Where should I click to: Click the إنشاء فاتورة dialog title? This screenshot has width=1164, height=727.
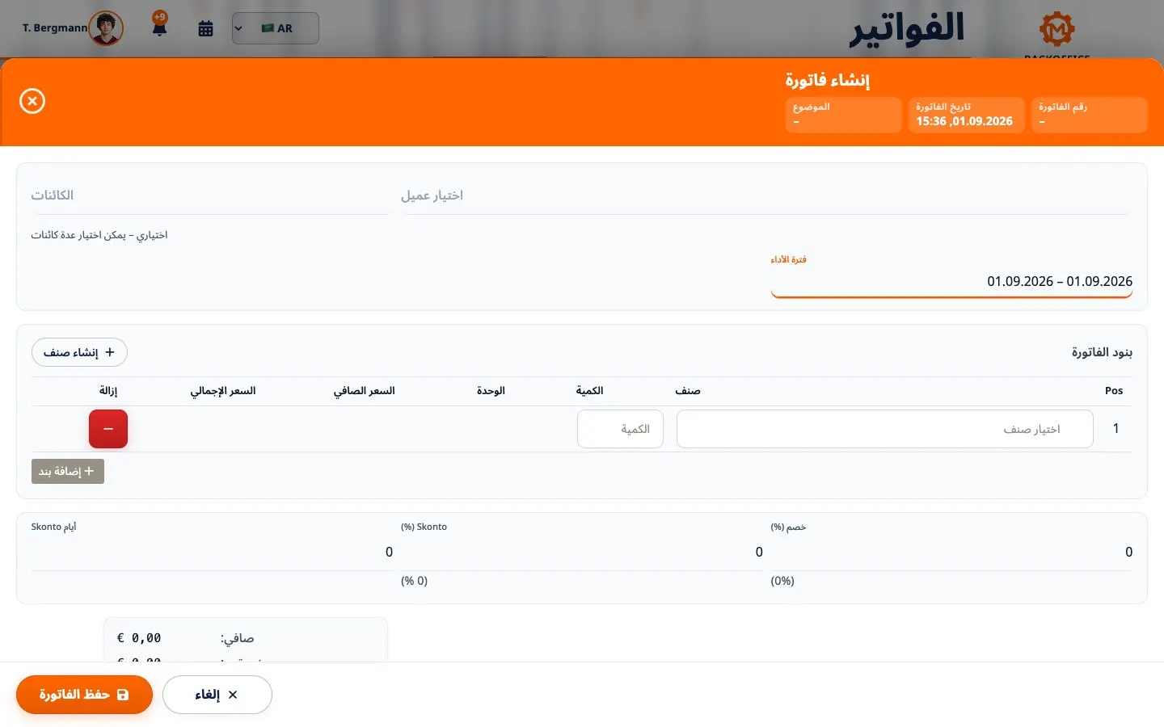click(x=827, y=80)
